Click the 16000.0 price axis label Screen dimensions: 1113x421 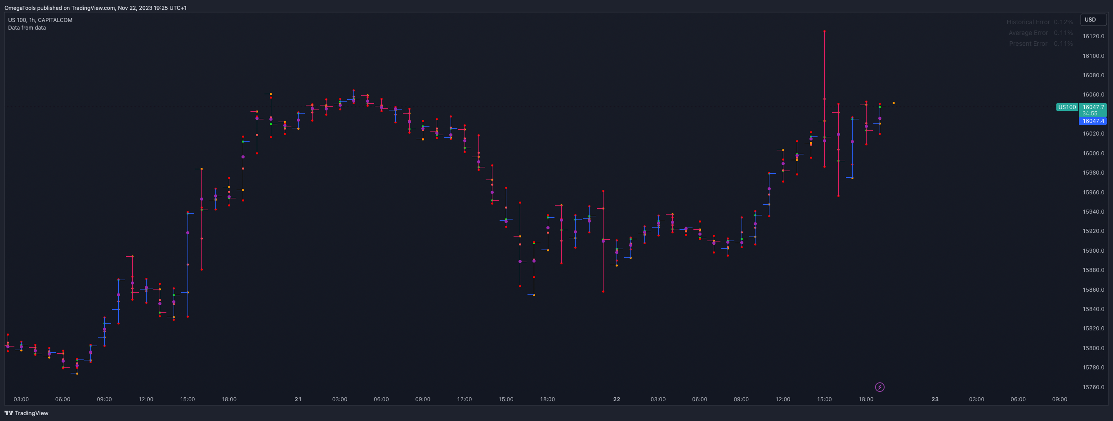(1093, 153)
